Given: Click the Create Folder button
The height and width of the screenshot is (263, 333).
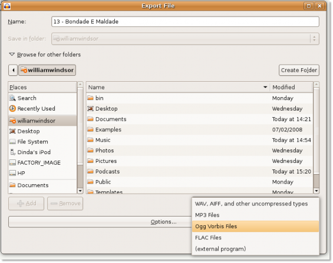Looking at the screenshot, I should 299,70.
